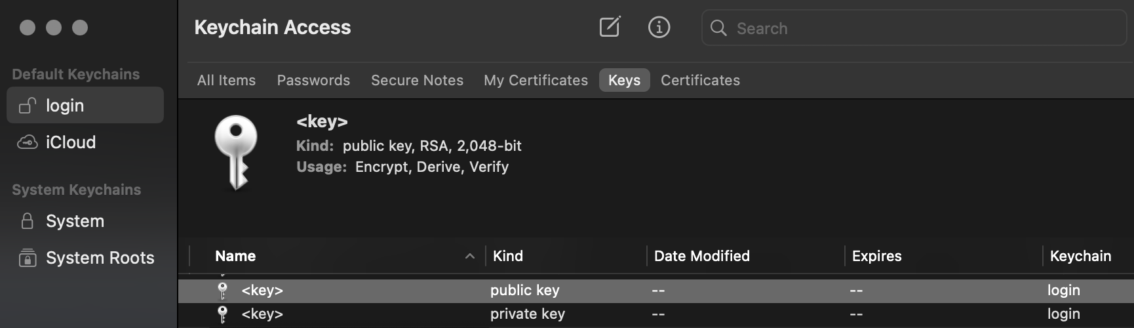The height and width of the screenshot is (328, 1134).
Task: Click key icon of the private key row
Action: click(222, 314)
